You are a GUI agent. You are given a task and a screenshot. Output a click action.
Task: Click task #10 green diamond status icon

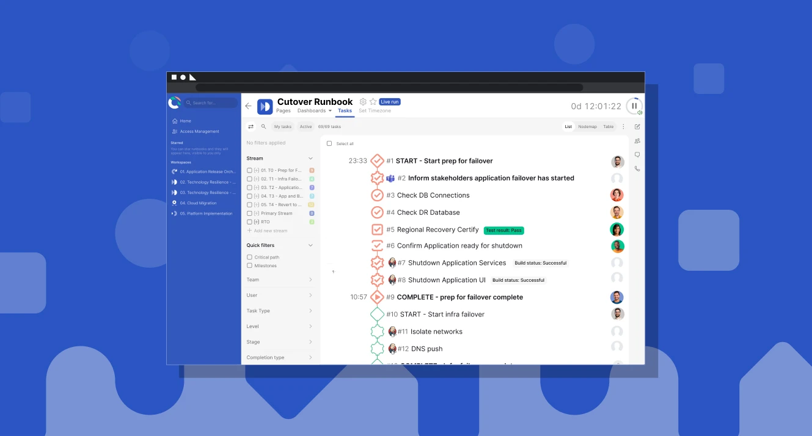[x=377, y=315]
